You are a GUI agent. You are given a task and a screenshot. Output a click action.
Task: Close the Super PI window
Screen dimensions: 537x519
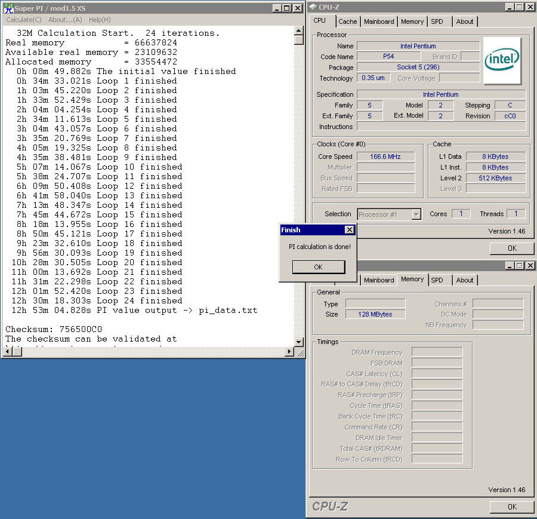click(298, 8)
